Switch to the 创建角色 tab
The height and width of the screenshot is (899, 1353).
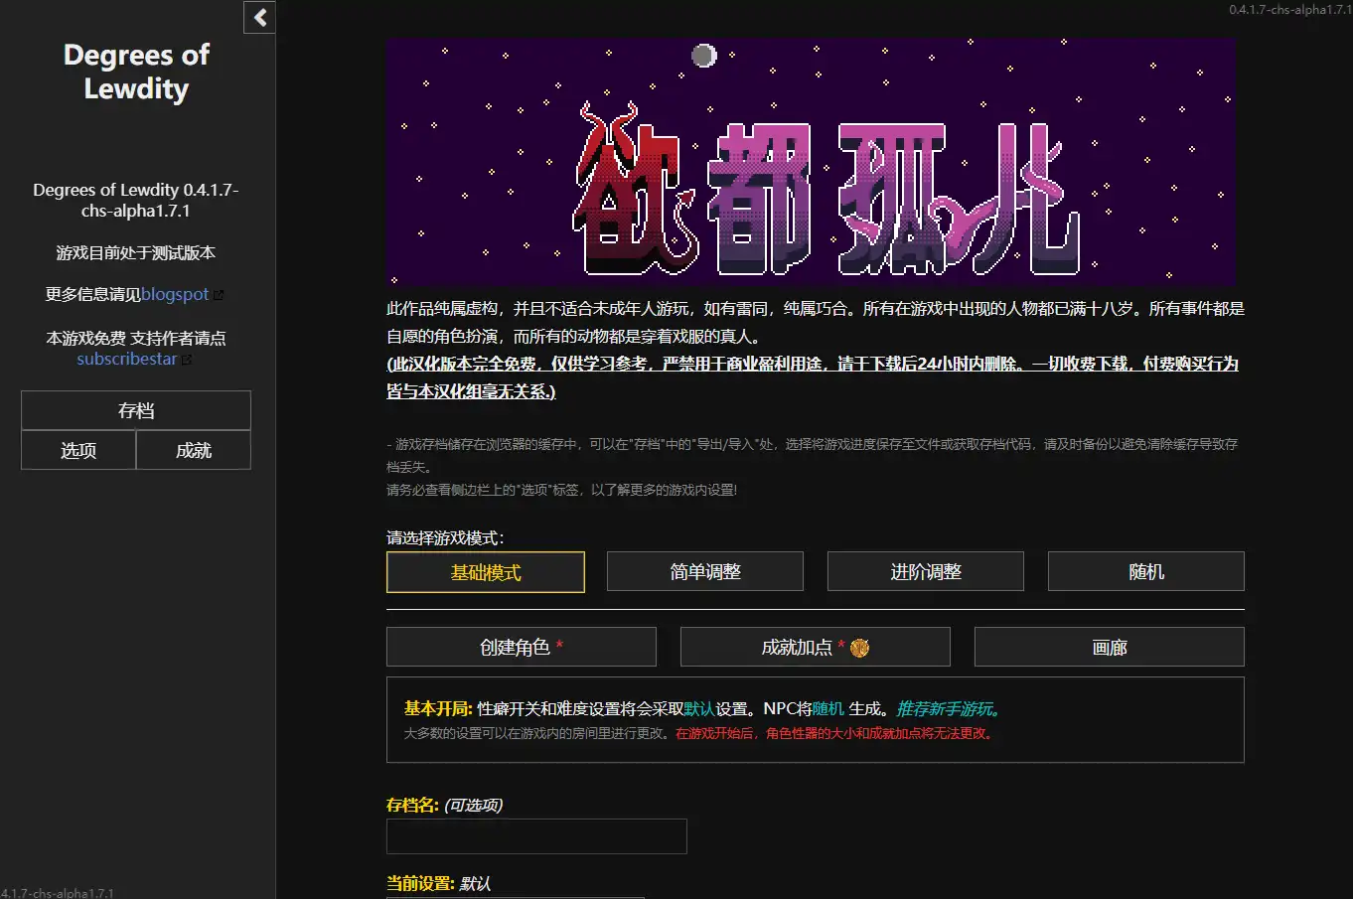pos(522,647)
